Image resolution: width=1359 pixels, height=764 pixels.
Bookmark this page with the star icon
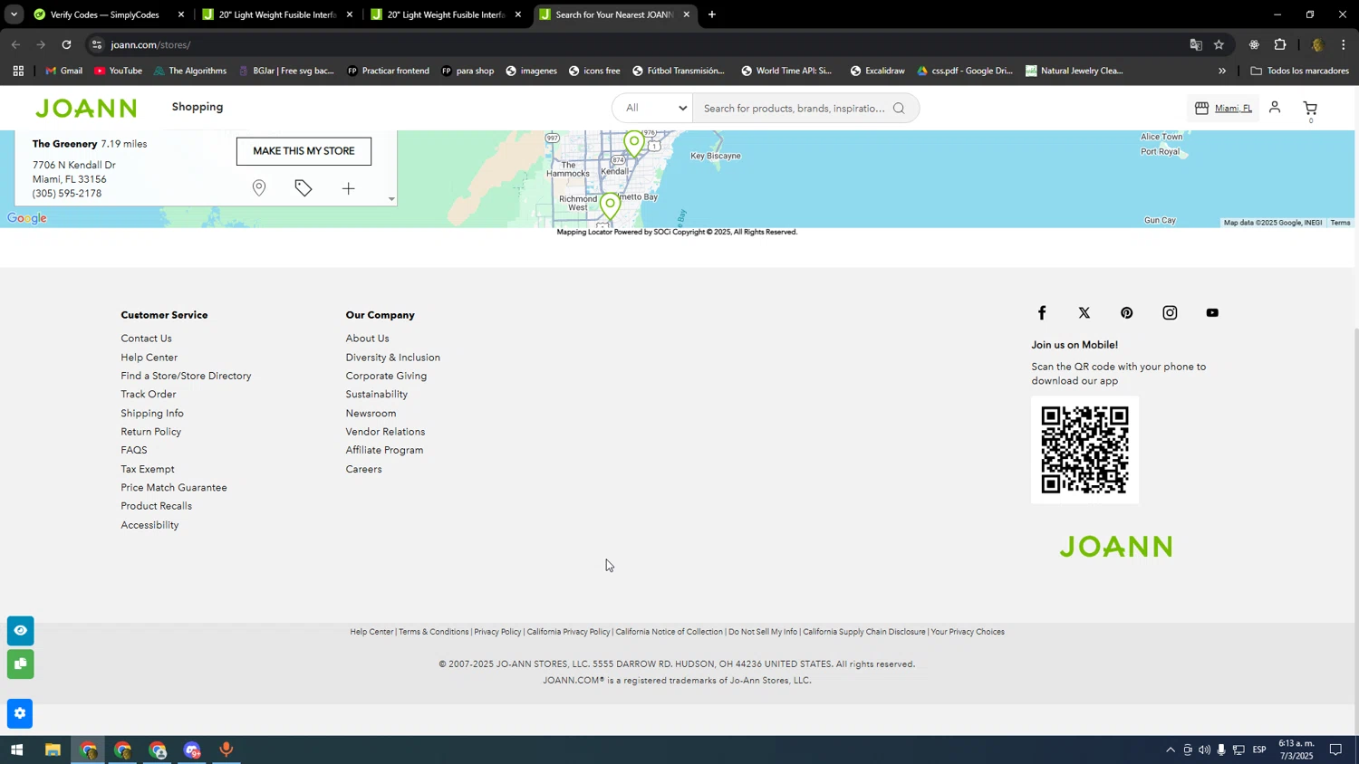point(1219,44)
